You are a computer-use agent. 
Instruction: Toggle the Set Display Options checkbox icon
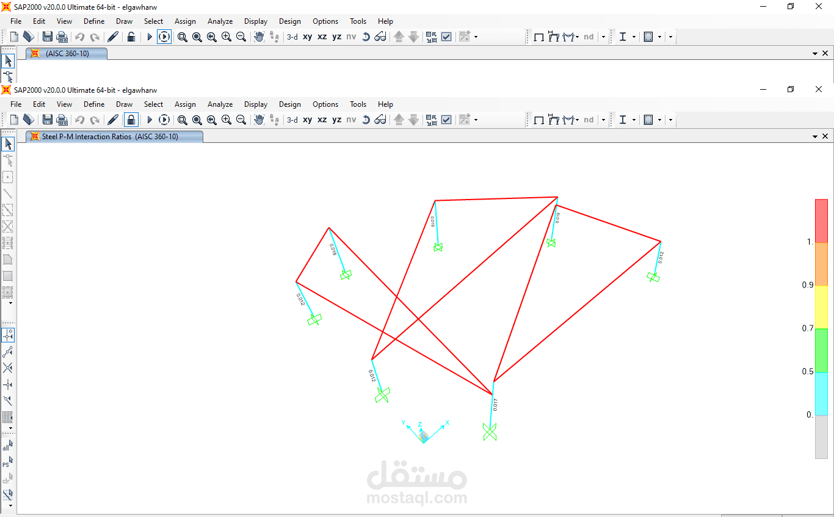click(446, 120)
